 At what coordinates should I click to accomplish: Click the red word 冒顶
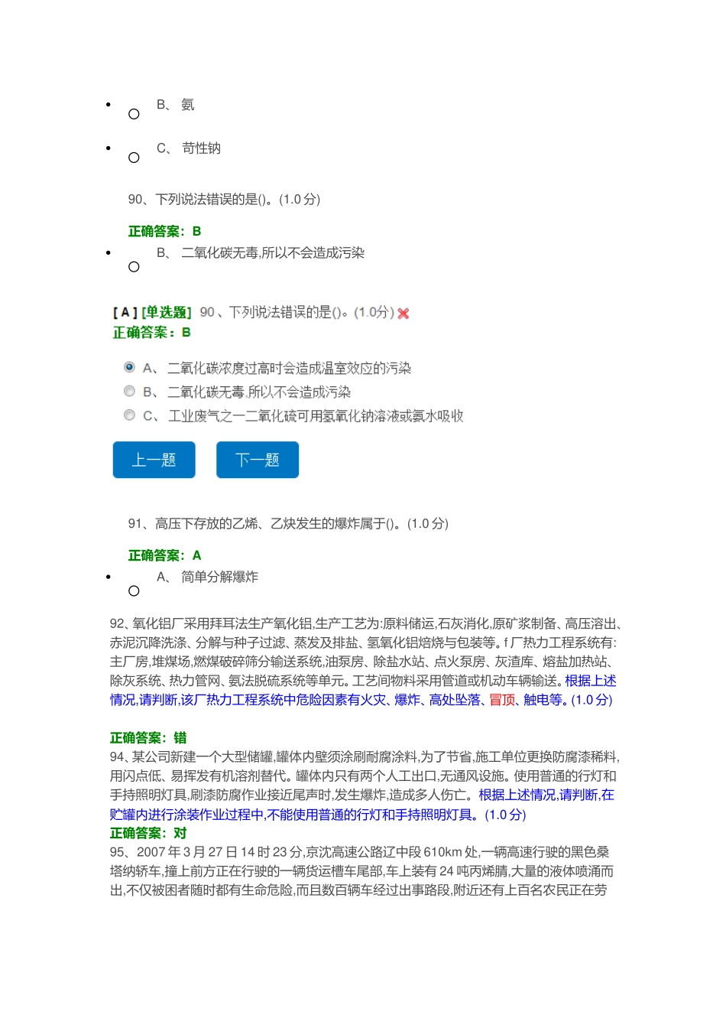(x=502, y=699)
